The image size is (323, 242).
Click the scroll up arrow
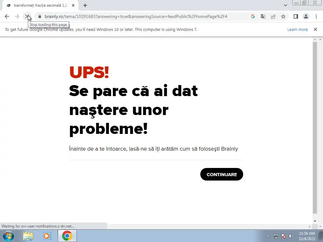coord(315,39)
